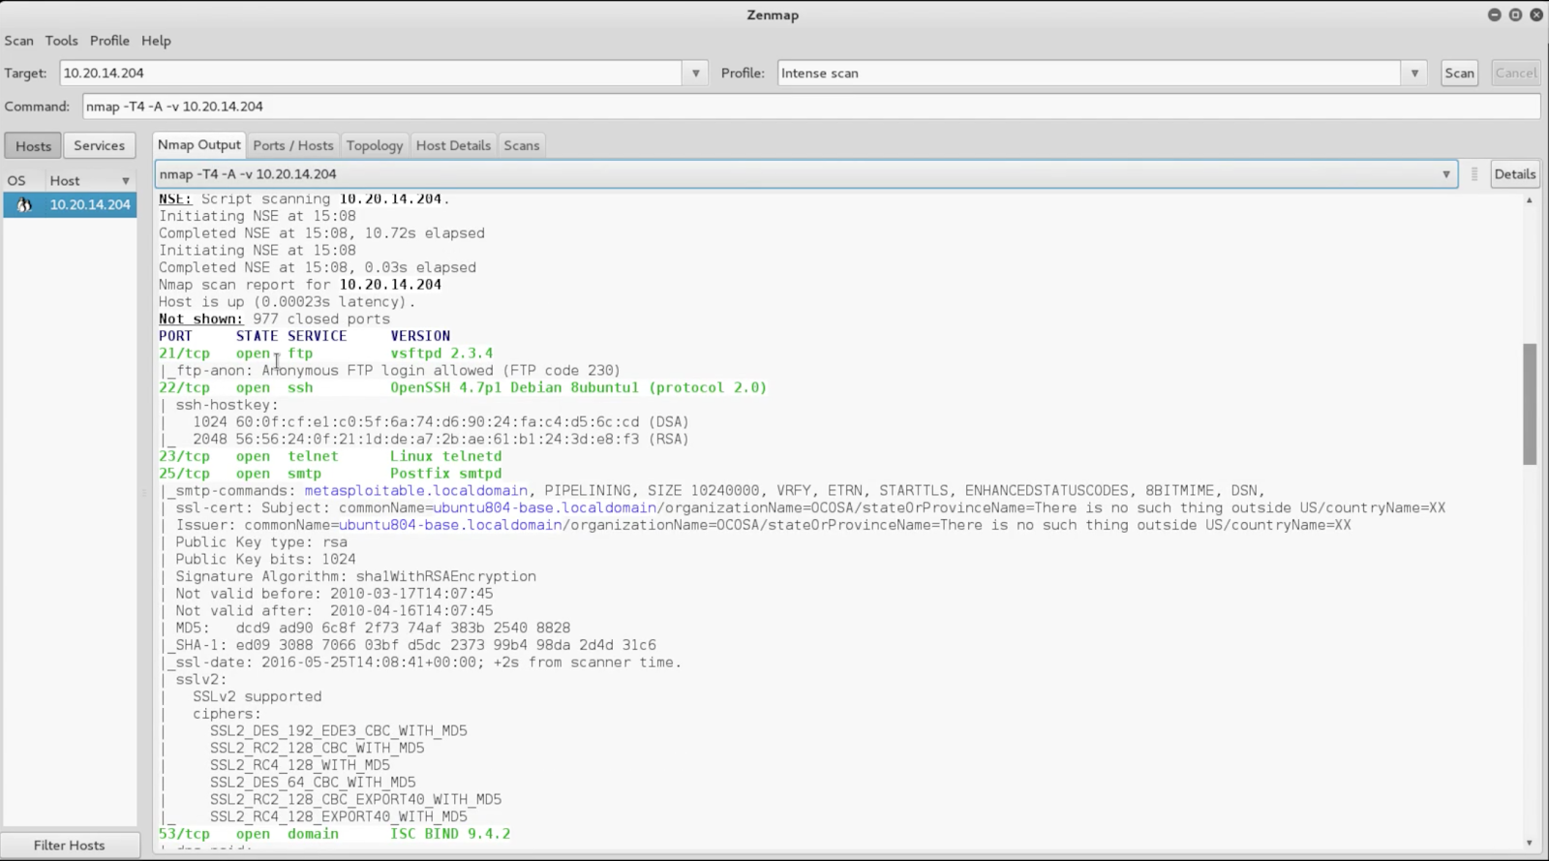
Task: Click the 21/tcp port line
Action: (326, 354)
